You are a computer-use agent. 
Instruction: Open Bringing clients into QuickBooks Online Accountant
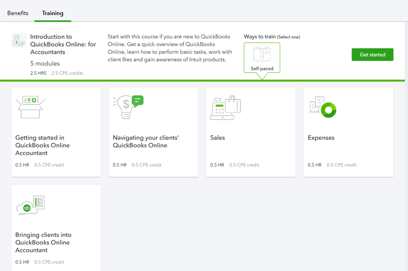[x=43, y=242]
